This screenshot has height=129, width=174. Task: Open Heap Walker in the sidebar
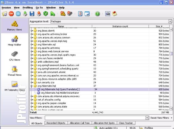point(14,41)
